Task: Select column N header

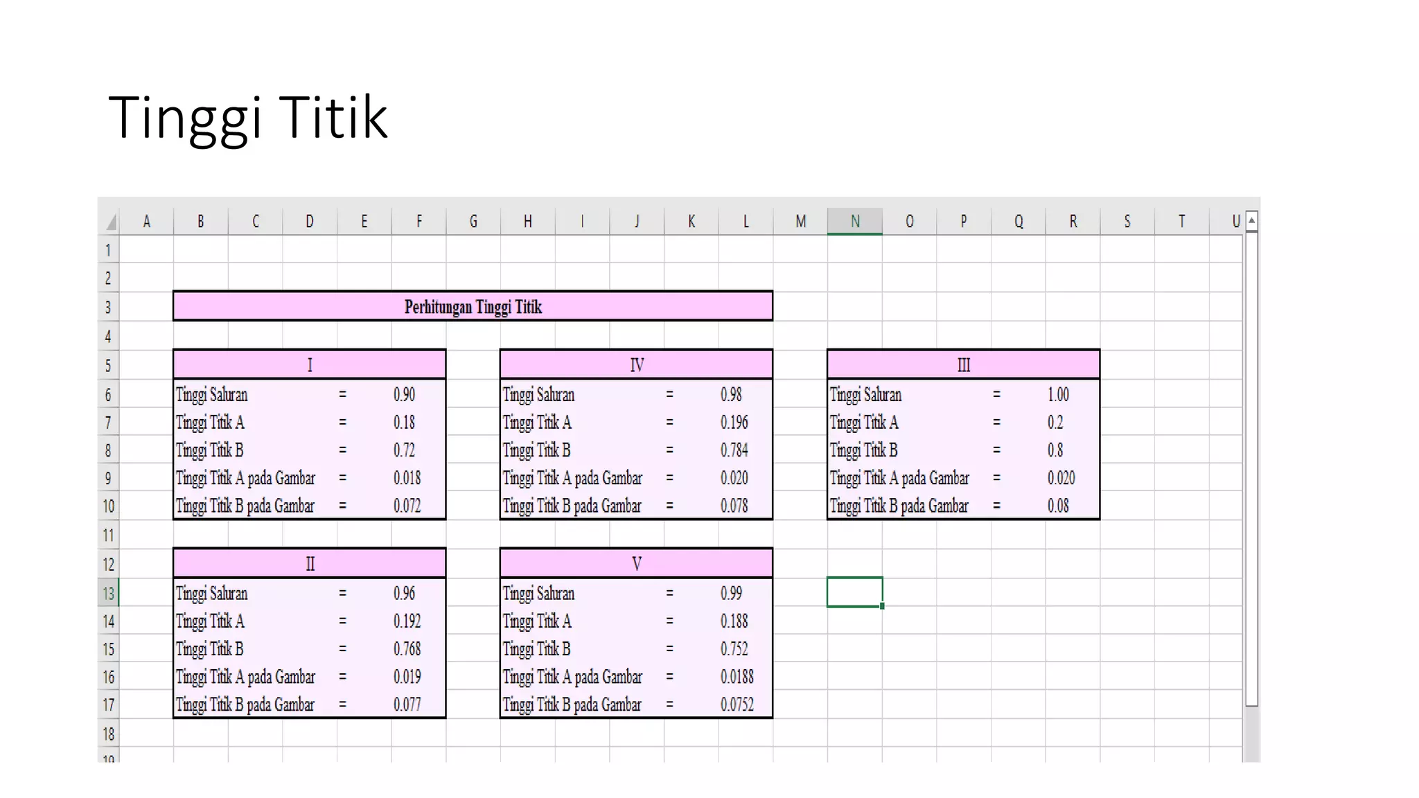Action: [854, 222]
